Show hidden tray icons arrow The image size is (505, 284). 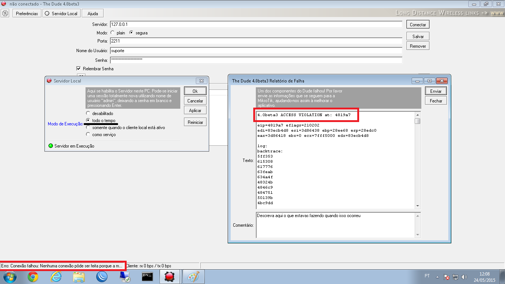click(x=437, y=277)
